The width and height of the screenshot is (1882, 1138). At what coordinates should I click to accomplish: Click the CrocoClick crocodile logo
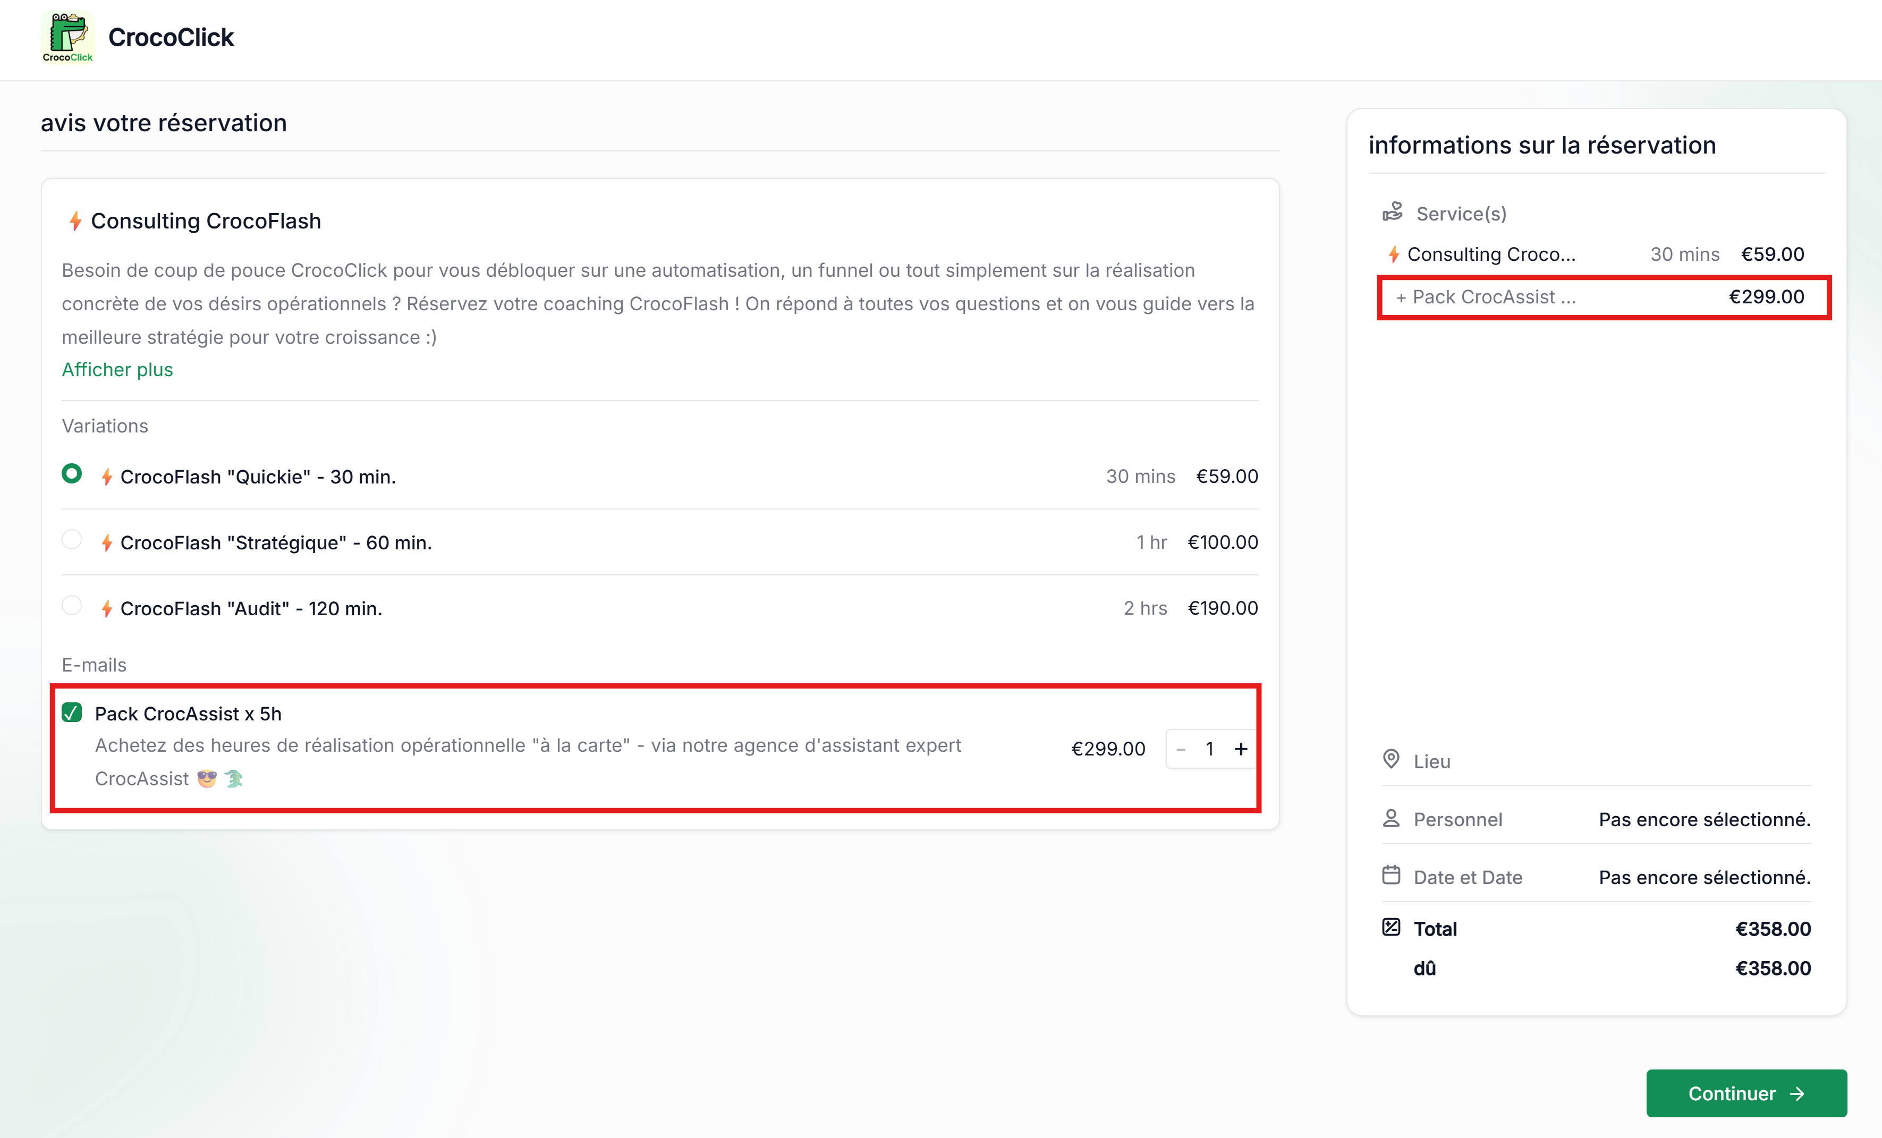point(67,37)
